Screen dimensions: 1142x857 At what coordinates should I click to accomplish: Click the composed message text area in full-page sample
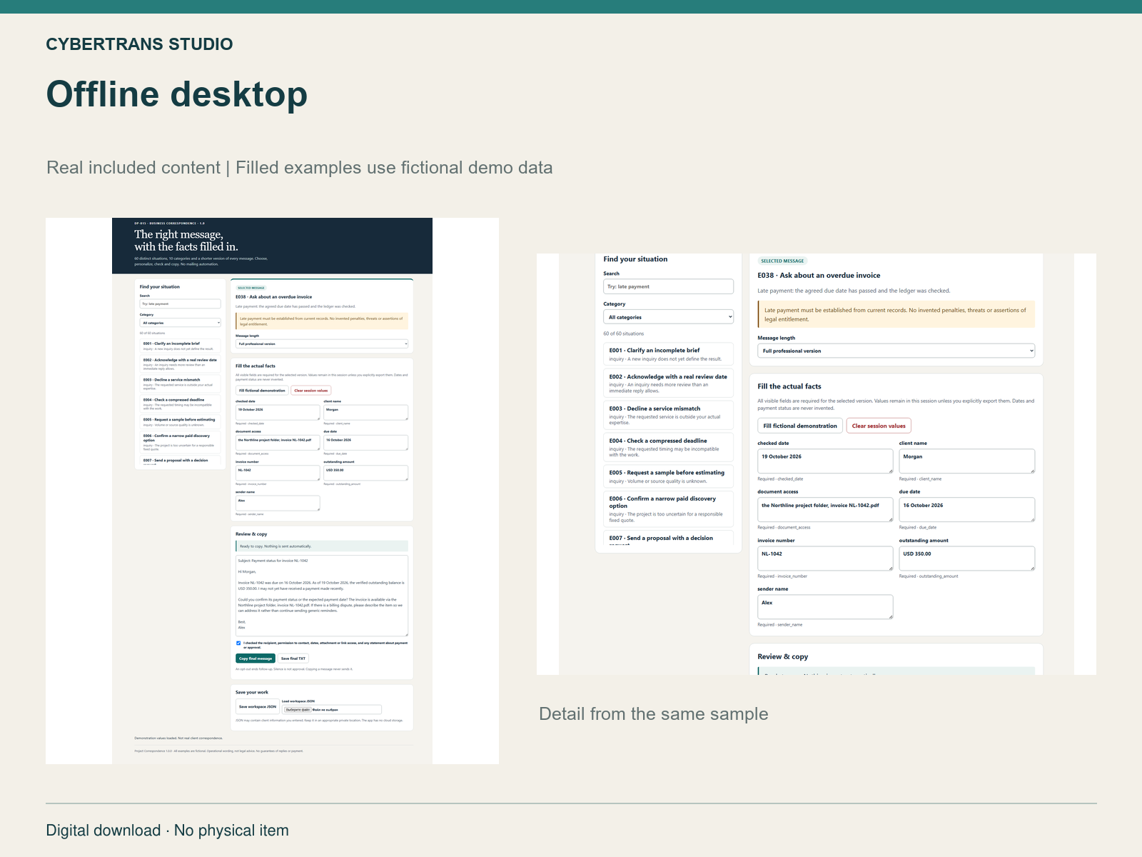(322, 596)
